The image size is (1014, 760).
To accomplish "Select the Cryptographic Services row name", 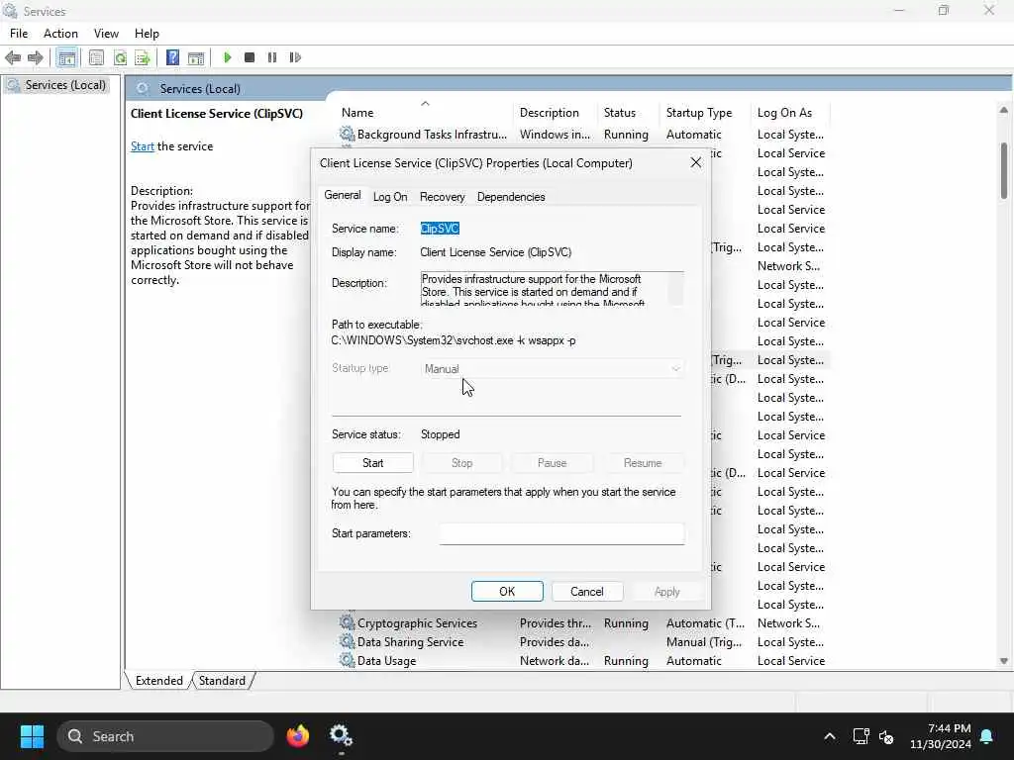I will click(417, 623).
